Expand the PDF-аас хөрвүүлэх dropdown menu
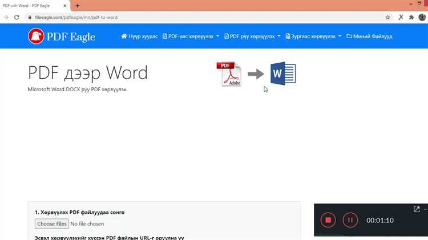428x240 pixels. (x=191, y=36)
